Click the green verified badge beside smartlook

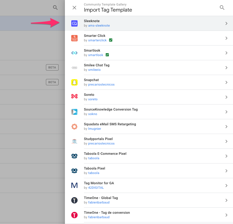[107, 55]
